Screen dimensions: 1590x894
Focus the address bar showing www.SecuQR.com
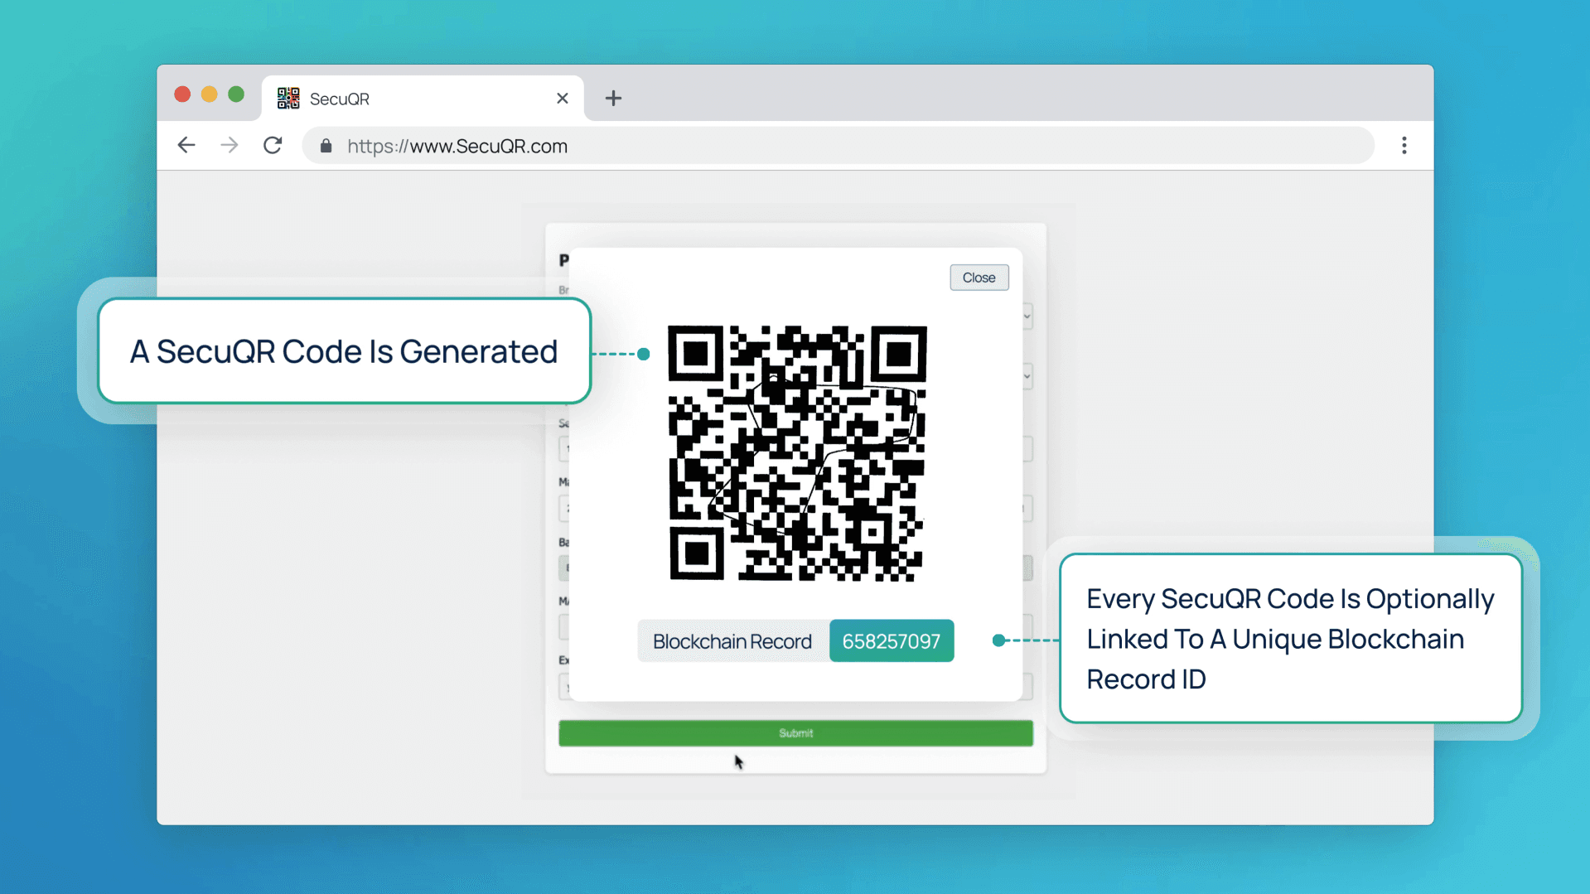tap(838, 146)
